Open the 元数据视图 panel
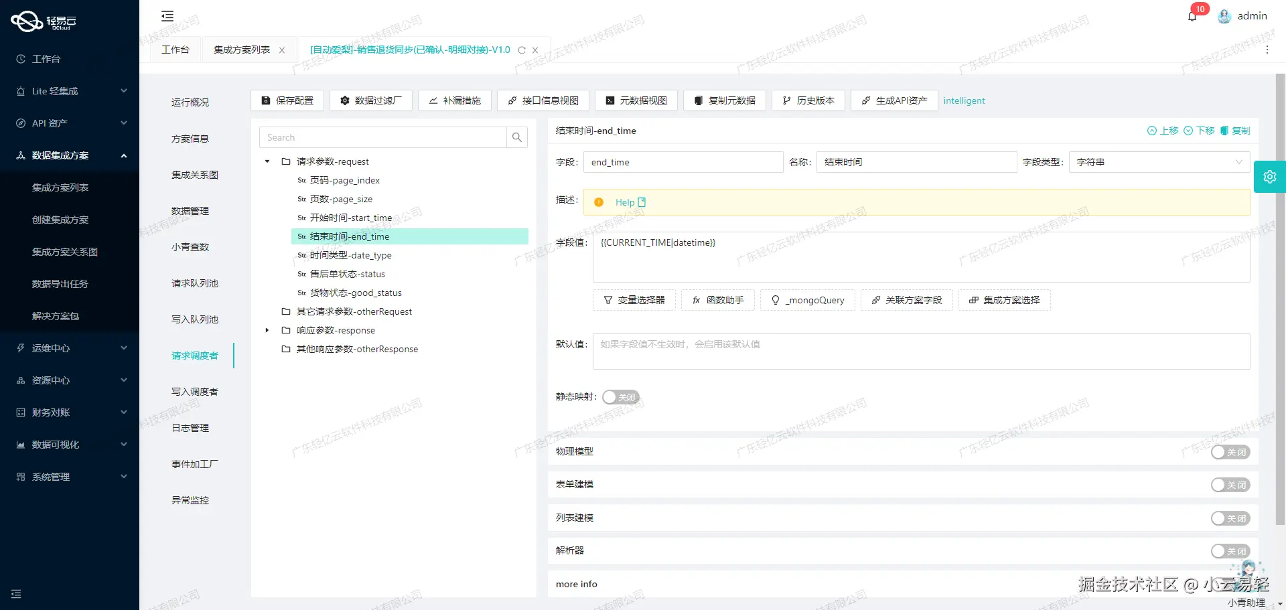 635,100
